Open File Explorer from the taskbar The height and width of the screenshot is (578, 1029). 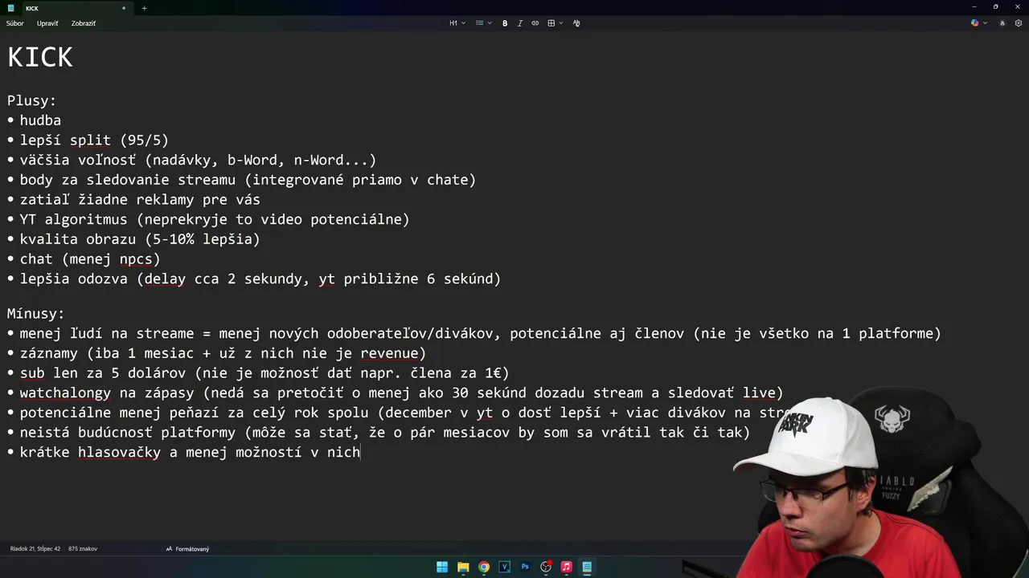463,567
